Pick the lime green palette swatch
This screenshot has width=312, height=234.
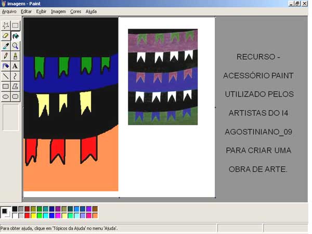coord(40,215)
